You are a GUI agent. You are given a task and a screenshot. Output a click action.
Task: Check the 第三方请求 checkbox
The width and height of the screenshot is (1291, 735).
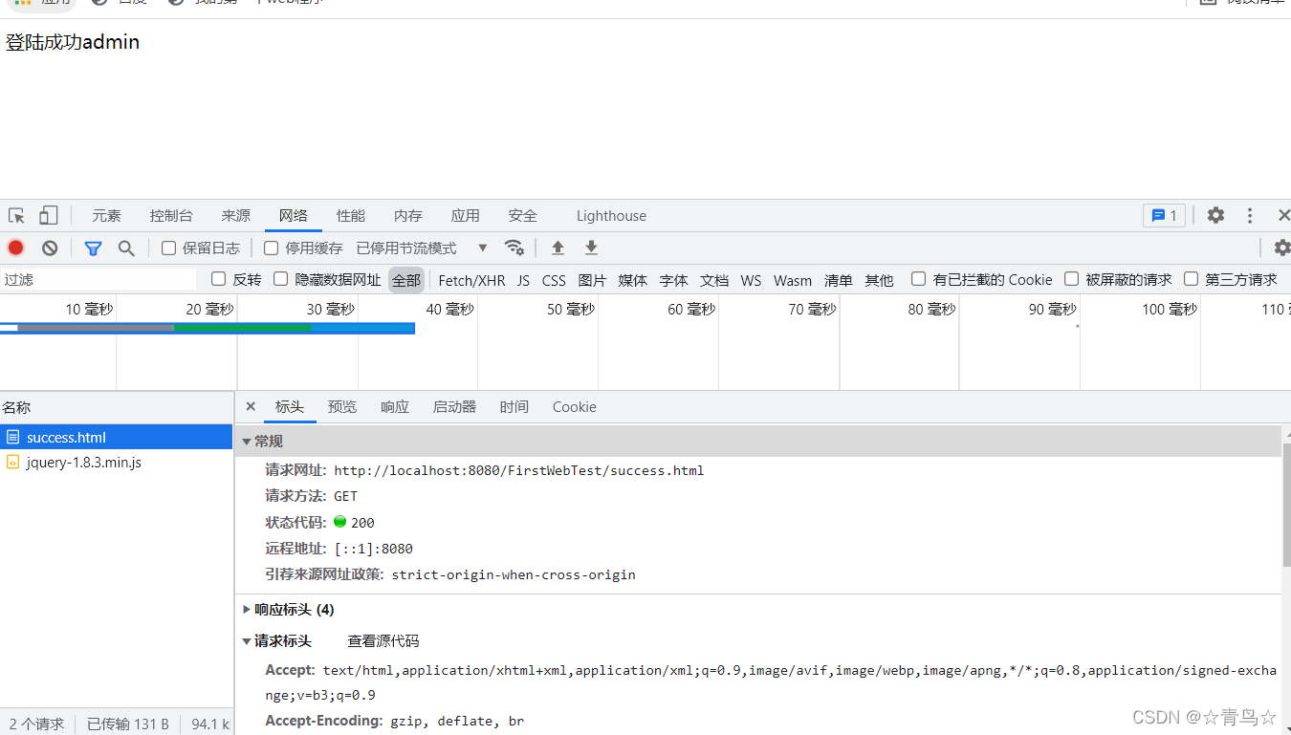(1191, 279)
